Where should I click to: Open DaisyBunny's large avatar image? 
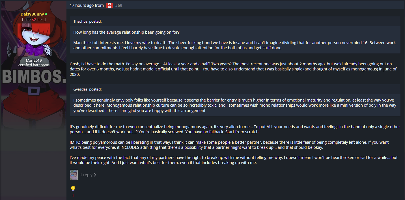point(34,40)
